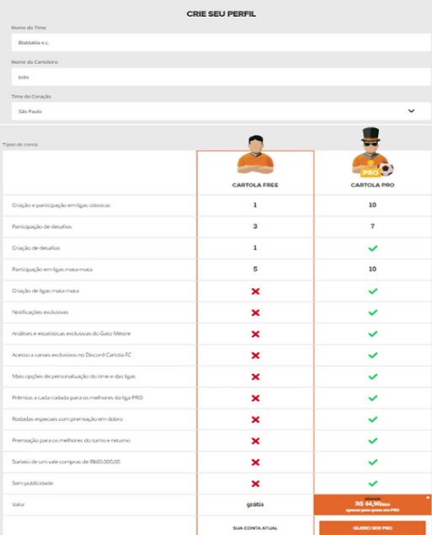This screenshot has width=432, height=535.
Task: Click the 'Sem publicidade' row label
Action: click(x=32, y=483)
